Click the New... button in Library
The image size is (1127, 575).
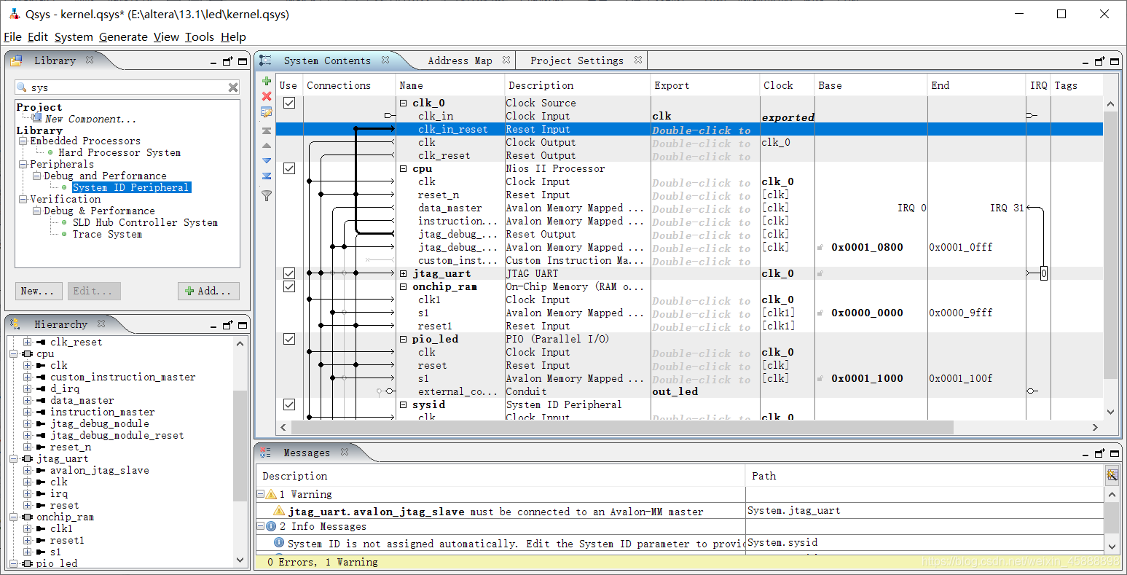pyautogui.click(x=39, y=291)
